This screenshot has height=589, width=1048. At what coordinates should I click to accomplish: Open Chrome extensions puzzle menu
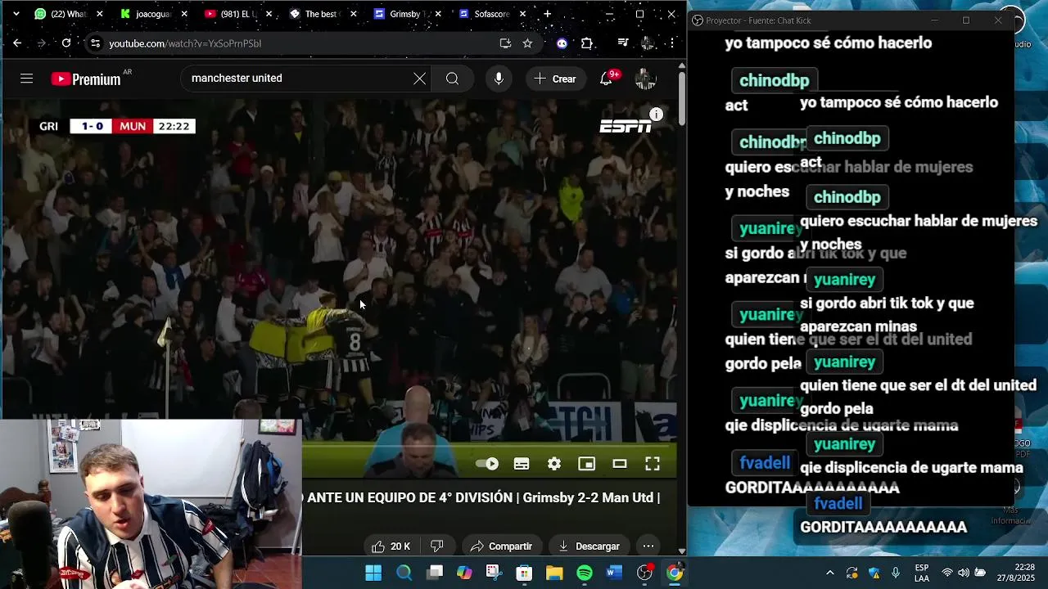click(587, 43)
